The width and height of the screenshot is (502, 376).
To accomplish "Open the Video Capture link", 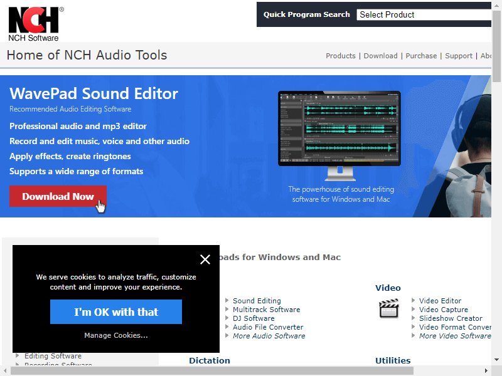I will [x=444, y=310].
